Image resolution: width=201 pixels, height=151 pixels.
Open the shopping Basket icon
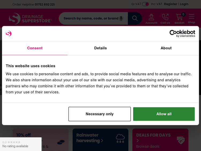pos(179,19)
